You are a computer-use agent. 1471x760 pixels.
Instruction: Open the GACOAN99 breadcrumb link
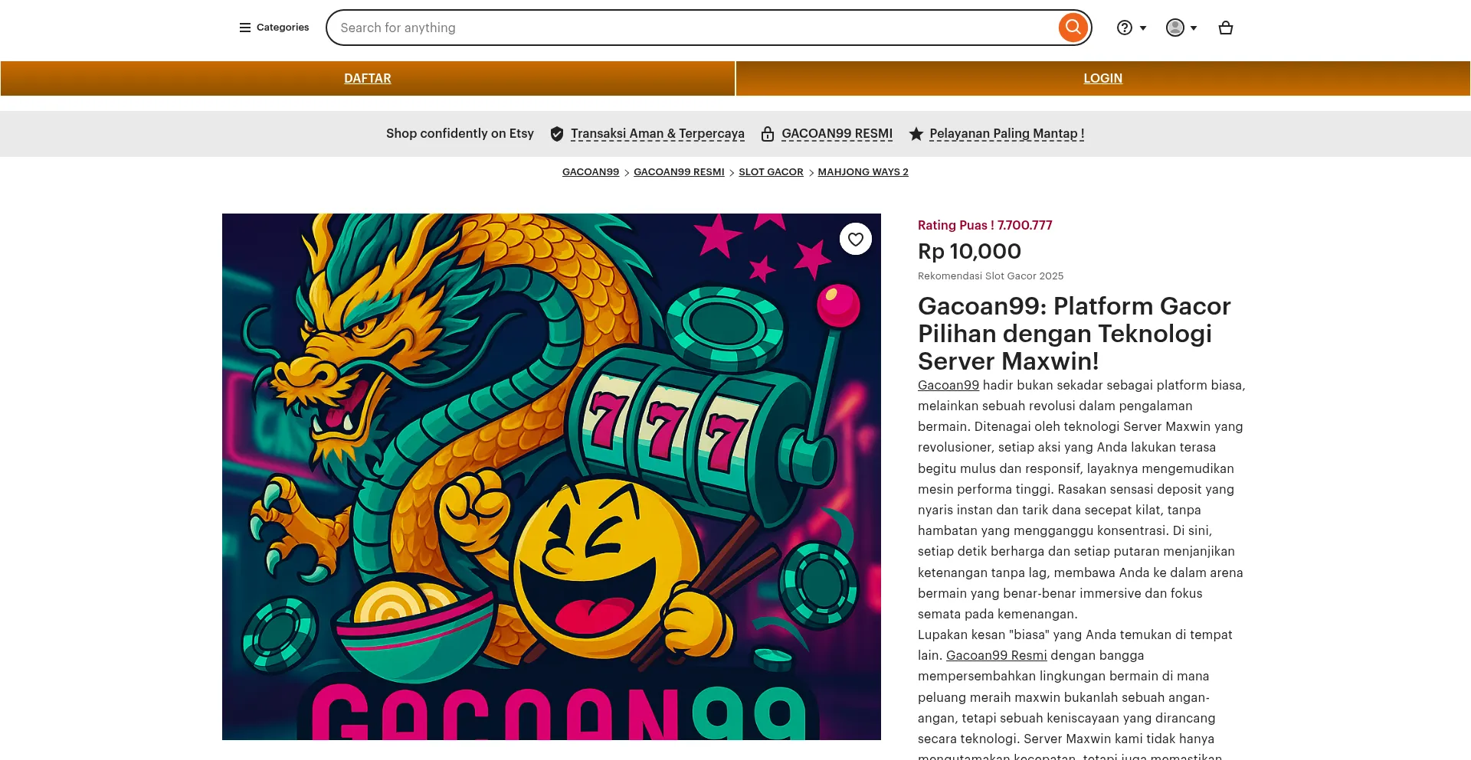[x=591, y=171]
